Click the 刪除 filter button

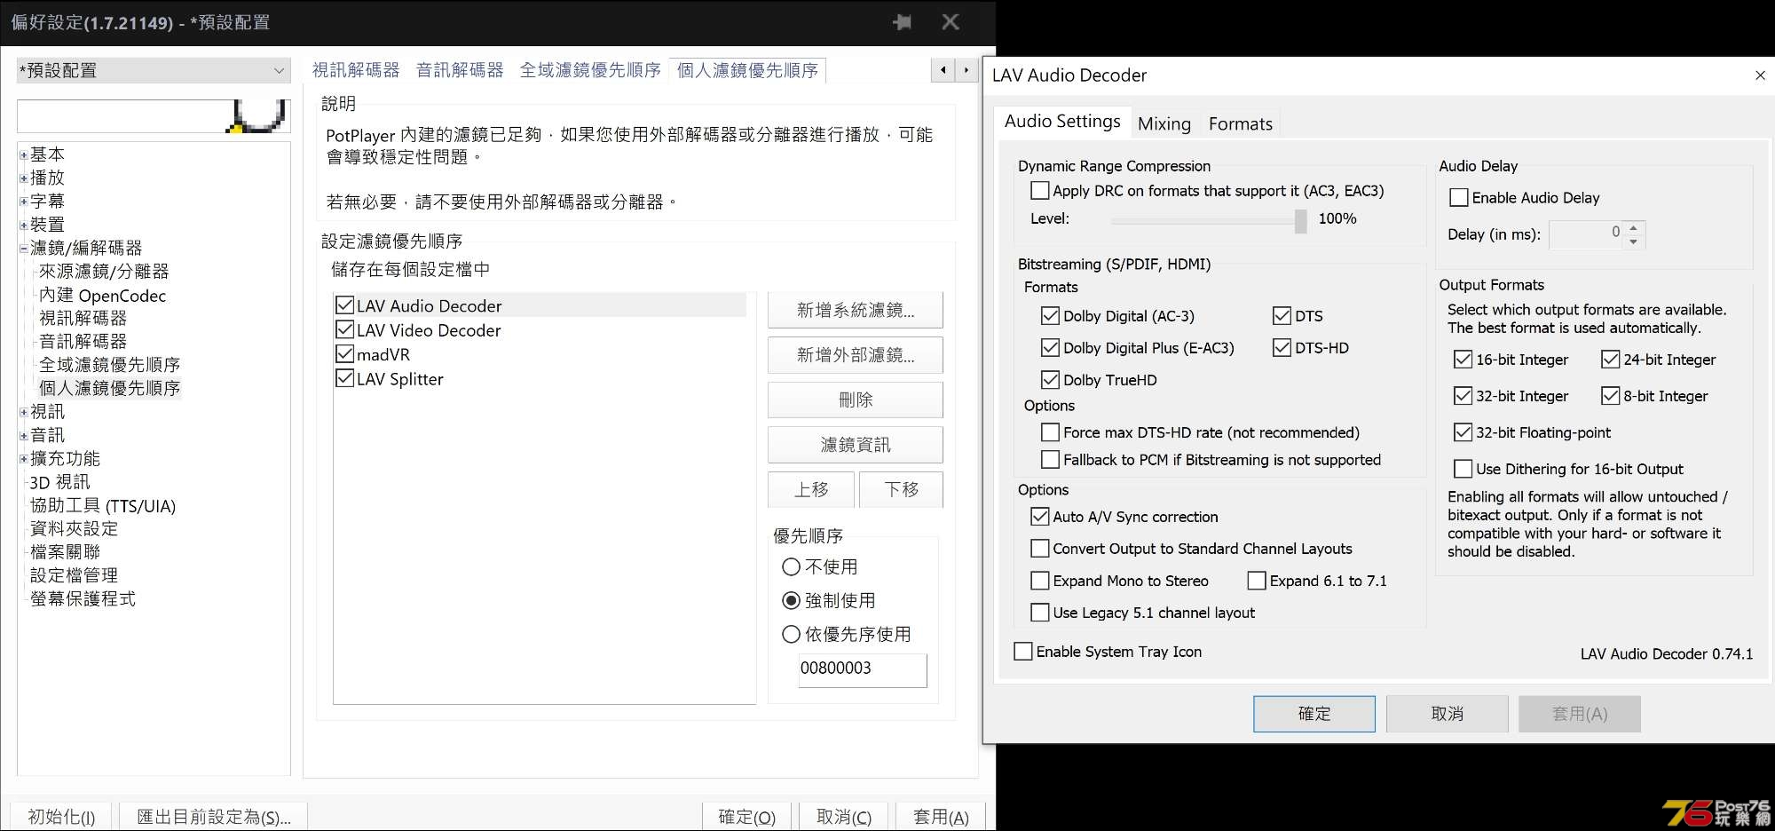tap(855, 400)
